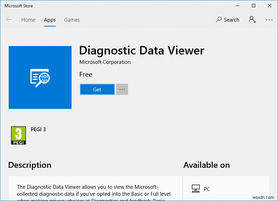
Task: Click the Available on heading
Action: 206,165
